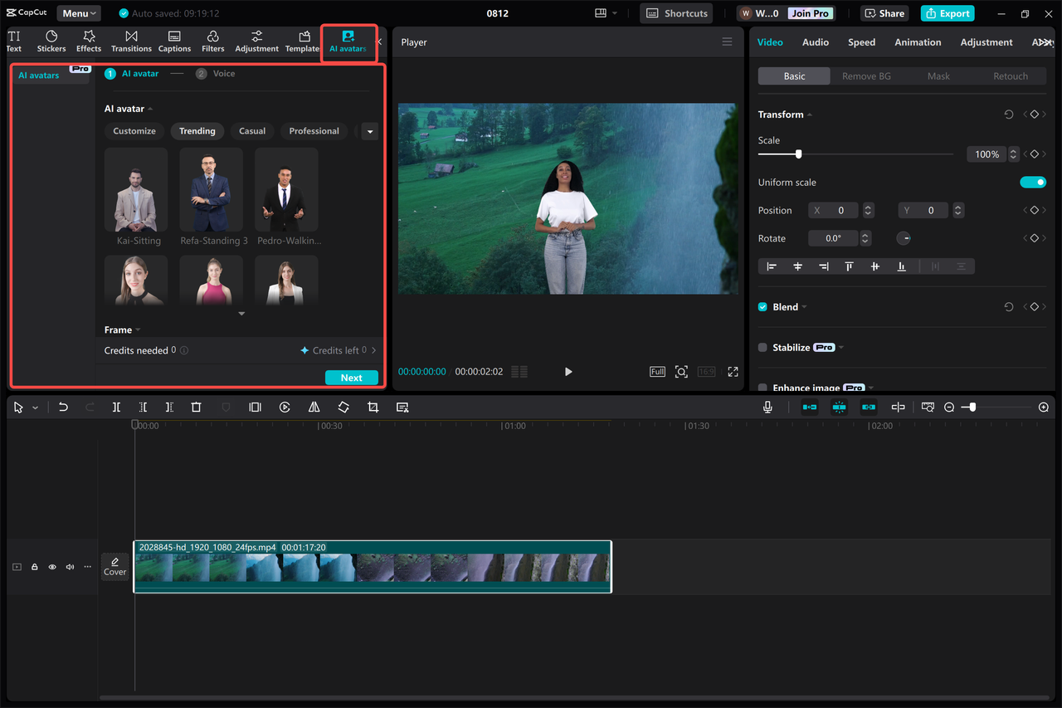This screenshot has height=708, width=1062.
Task: Toggle the Uniform scale switch off
Action: coord(1033,182)
